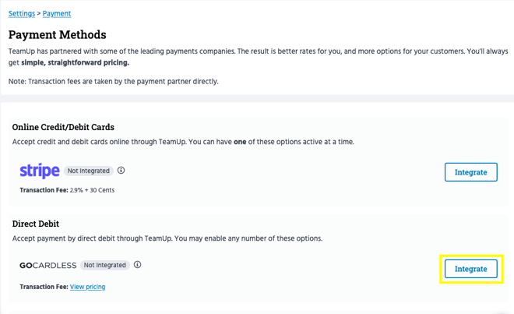Click the Payment Methods page heading
The height and width of the screenshot is (314, 514).
(x=57, y=34)
